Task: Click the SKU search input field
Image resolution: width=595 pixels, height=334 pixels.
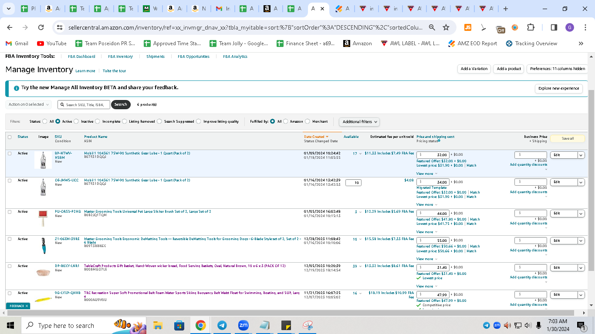Action: [x=84, y=105]
